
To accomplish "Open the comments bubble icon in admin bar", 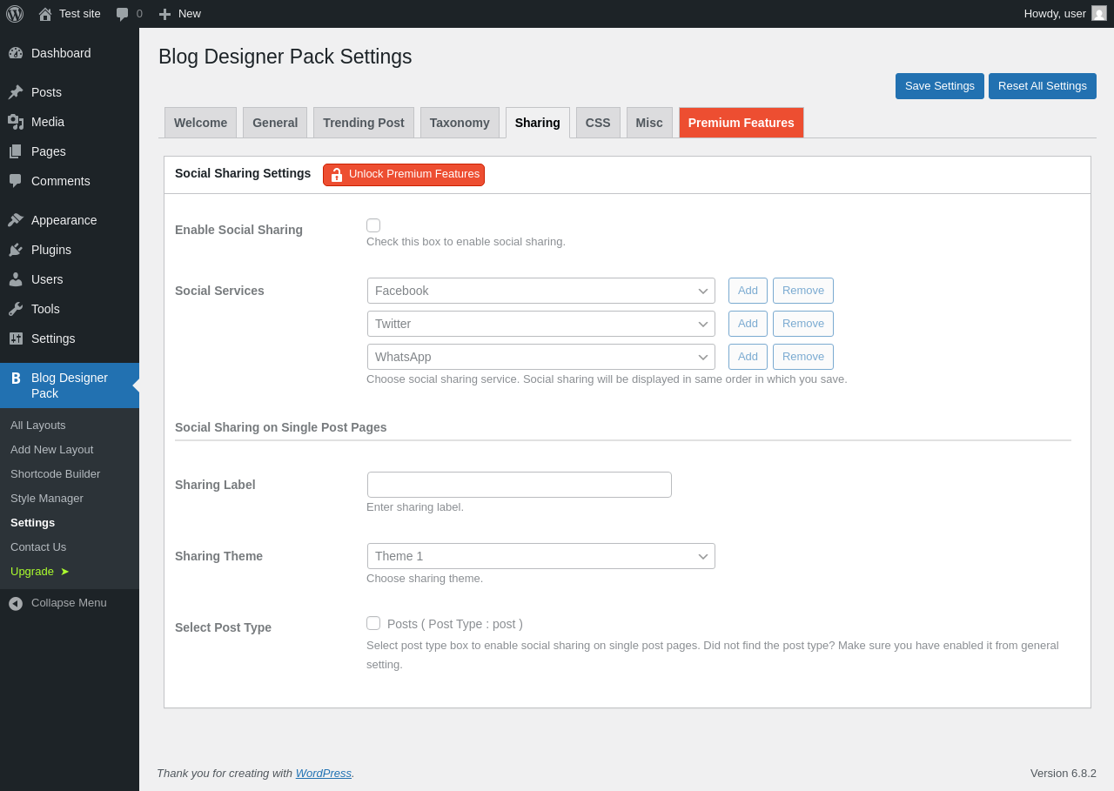I will pyautogui.click(x=123, y=14).
